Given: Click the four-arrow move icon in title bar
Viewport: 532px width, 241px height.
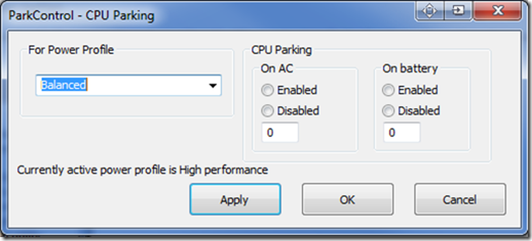Looking at the screenshot, I should [430, 11].
